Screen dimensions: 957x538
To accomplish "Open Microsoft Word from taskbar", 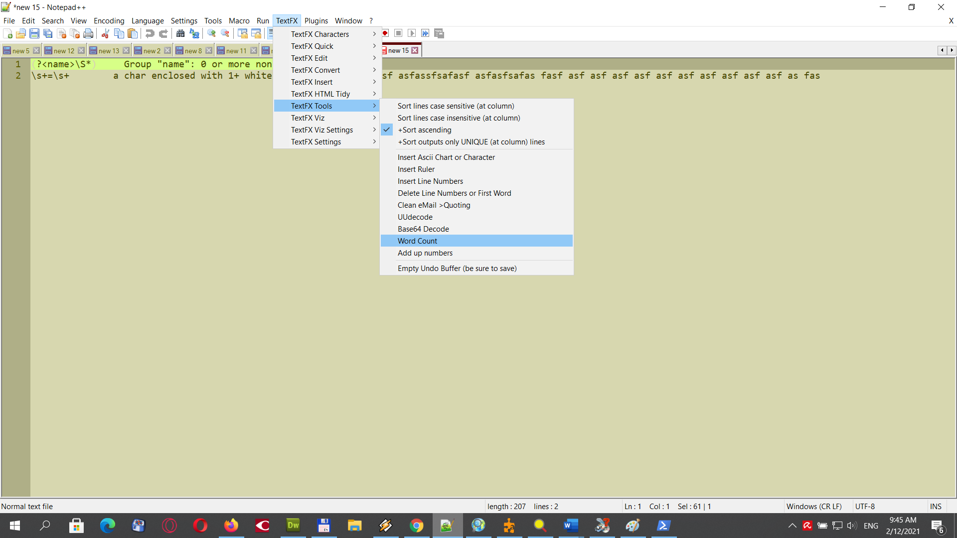I will pyautogui.click(x=571, y=526).
